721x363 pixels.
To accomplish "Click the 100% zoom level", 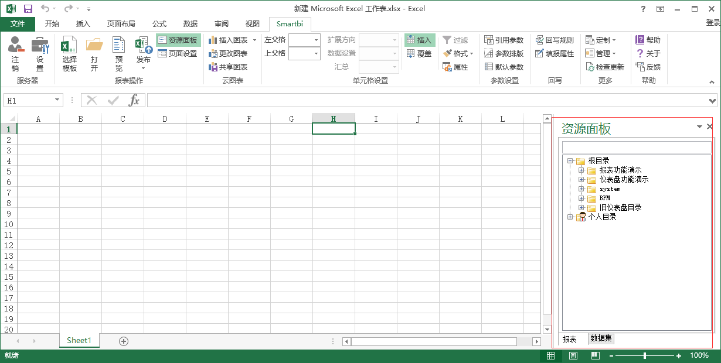I will (x=699, y=355).
